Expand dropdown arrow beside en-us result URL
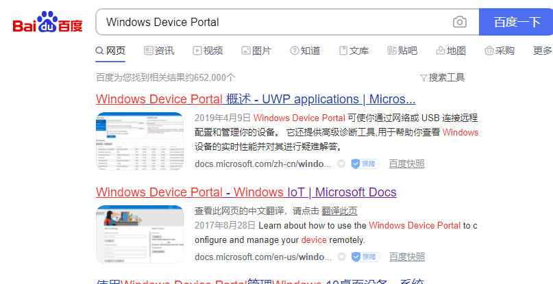 point(341,257)
